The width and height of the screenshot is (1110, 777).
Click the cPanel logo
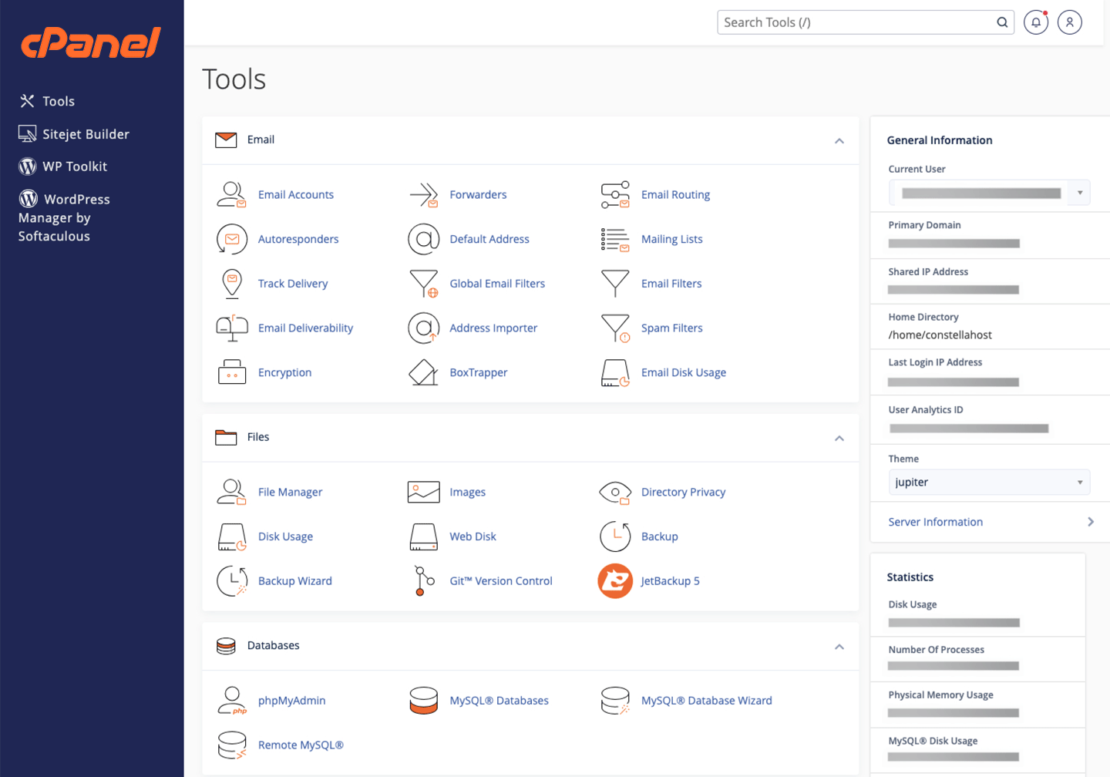click(91, 43)
